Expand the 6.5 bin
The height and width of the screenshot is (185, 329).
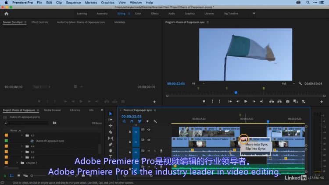click(22, 152)
